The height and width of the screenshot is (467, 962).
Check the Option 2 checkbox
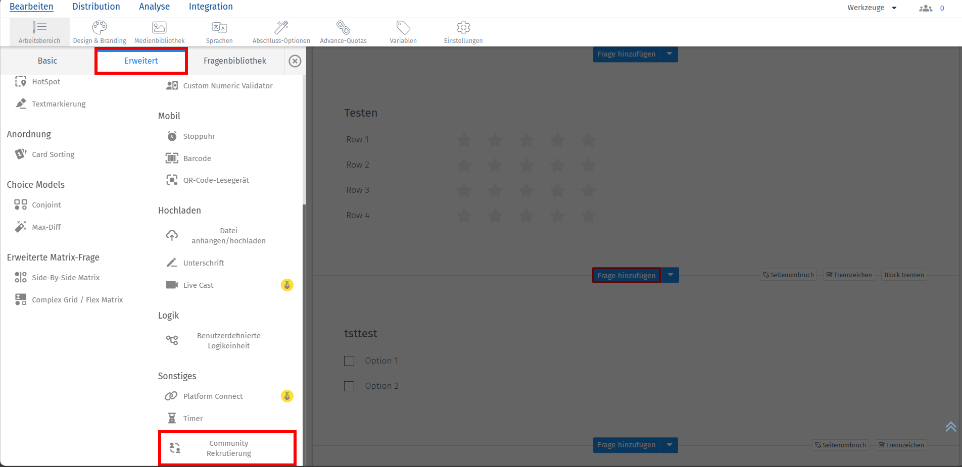pyautogui.click(x=349, y=386)
